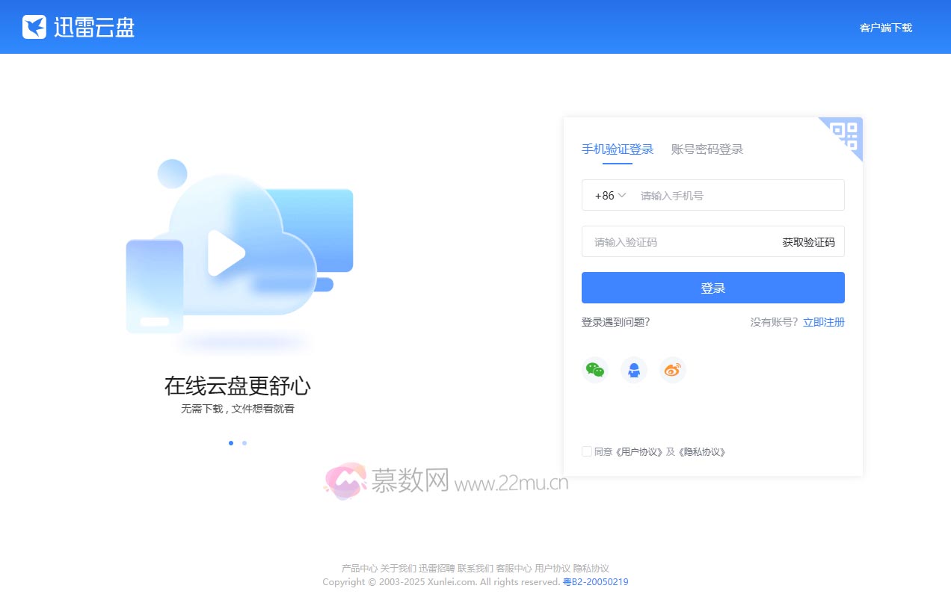Sign in with the WeChat icon
The width and height of the screenshot is (951, 612).
point(595,369)
